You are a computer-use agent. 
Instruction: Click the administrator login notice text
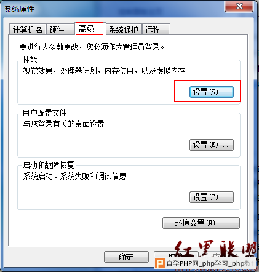point(92,47)
